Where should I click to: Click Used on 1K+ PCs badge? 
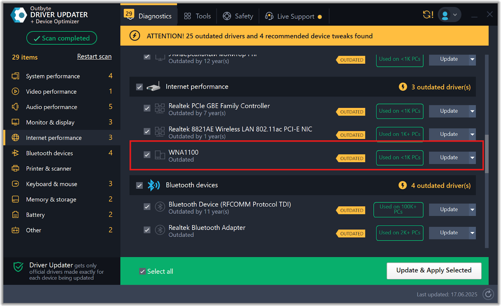400,134
